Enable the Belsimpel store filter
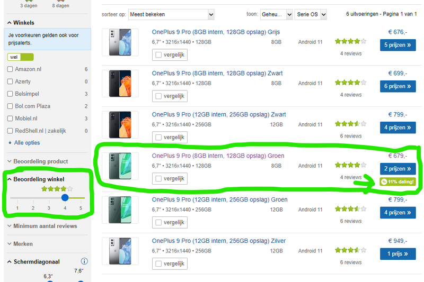424x282 pixels. (x=10, y=94)
